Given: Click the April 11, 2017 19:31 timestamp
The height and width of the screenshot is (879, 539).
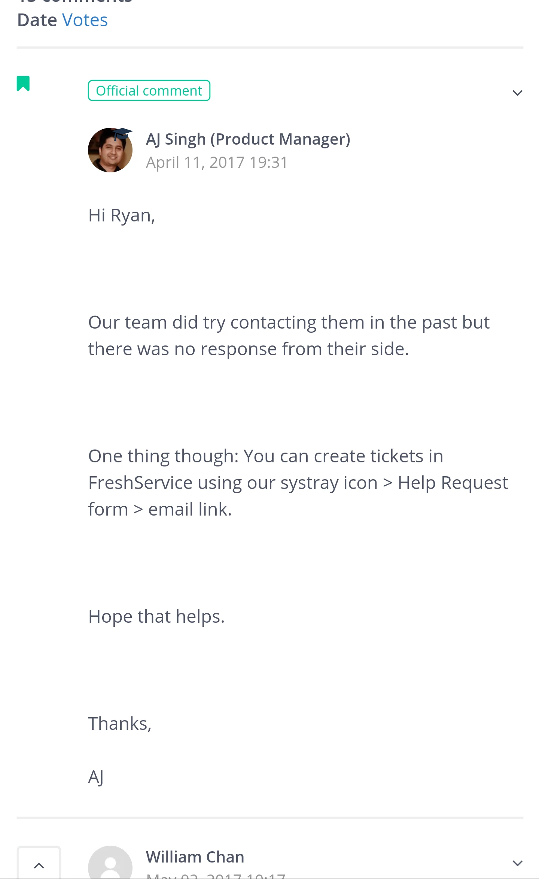Looking at the screenshot, I should pyautogui.click(x=217, y=163).
